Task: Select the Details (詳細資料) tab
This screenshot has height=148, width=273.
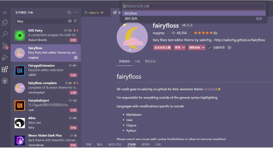Action: click(125, 61)
